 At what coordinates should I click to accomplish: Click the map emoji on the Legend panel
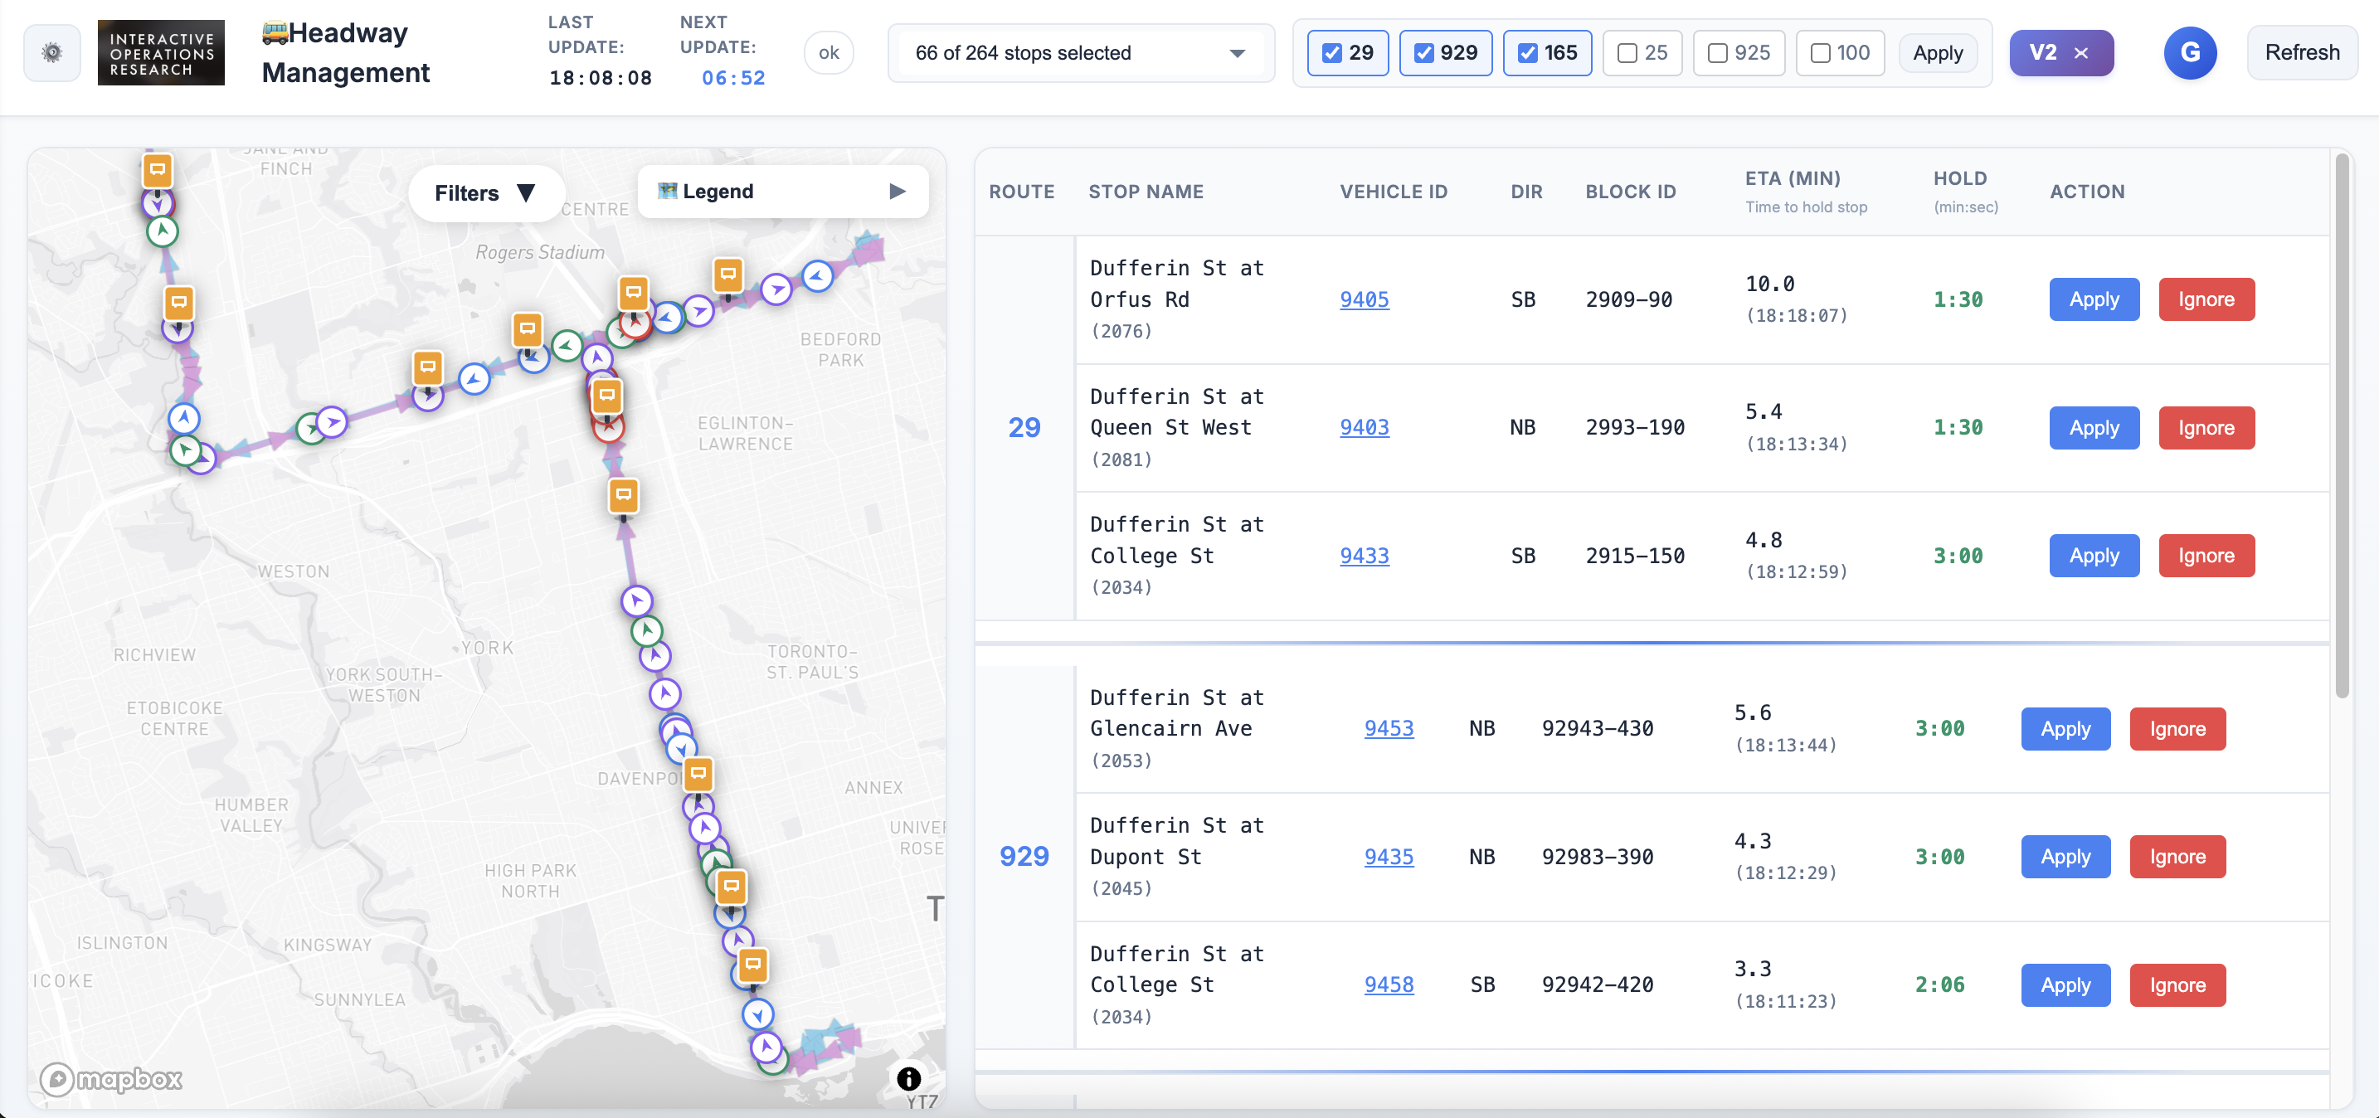coord(668,191)
